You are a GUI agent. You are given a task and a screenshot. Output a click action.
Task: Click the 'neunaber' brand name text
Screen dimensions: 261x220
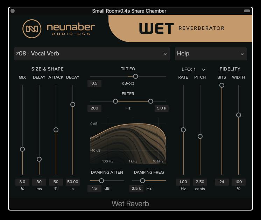71,27
